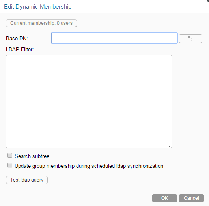Click the word 'query' on the test button
This screenshot has width=209, height=206.
point(37,180)
